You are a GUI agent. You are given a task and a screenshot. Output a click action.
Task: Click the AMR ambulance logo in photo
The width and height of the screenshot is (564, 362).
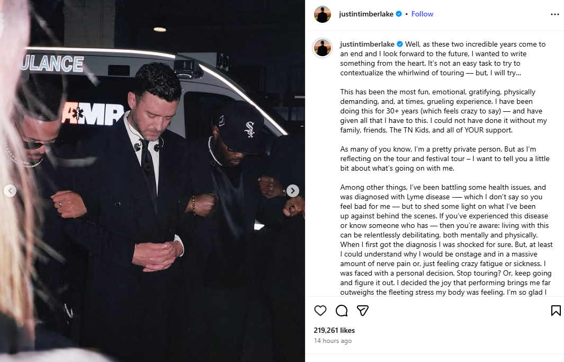[94, 114]
